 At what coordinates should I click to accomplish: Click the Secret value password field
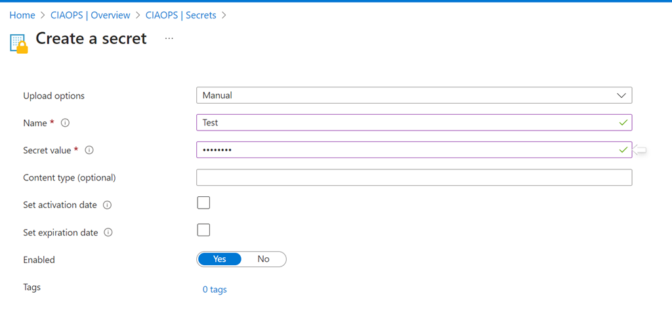pos(407,150)
